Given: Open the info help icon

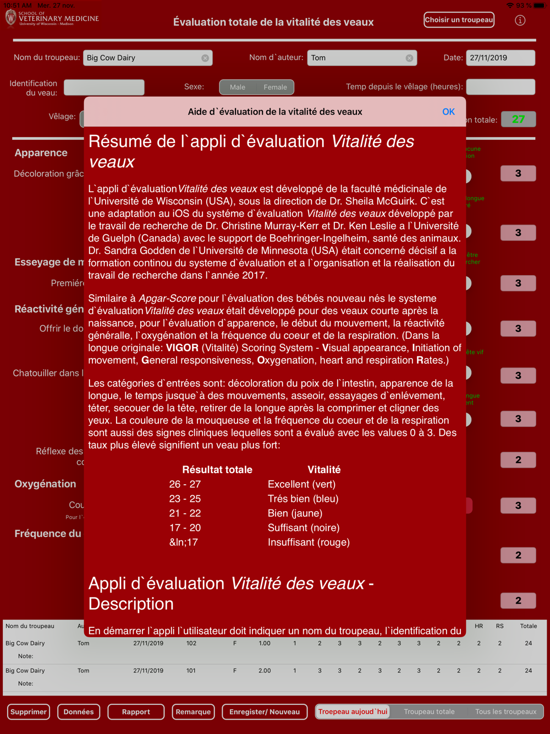Looking at the screenshot, I should point(520,20).
